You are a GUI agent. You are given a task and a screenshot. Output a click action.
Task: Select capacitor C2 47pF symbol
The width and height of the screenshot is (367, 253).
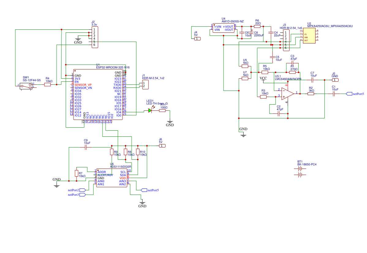click(279, 113)
